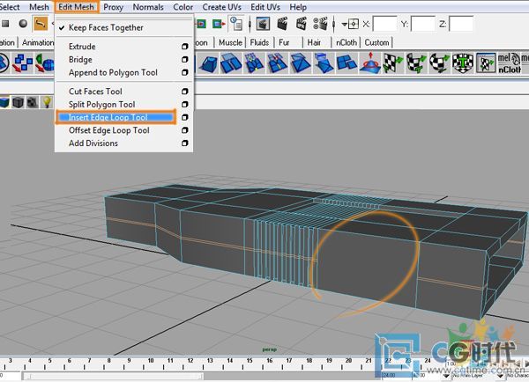Open Cut Faces Tool option box
The image size is (529, 382).
tap(184, 92)
